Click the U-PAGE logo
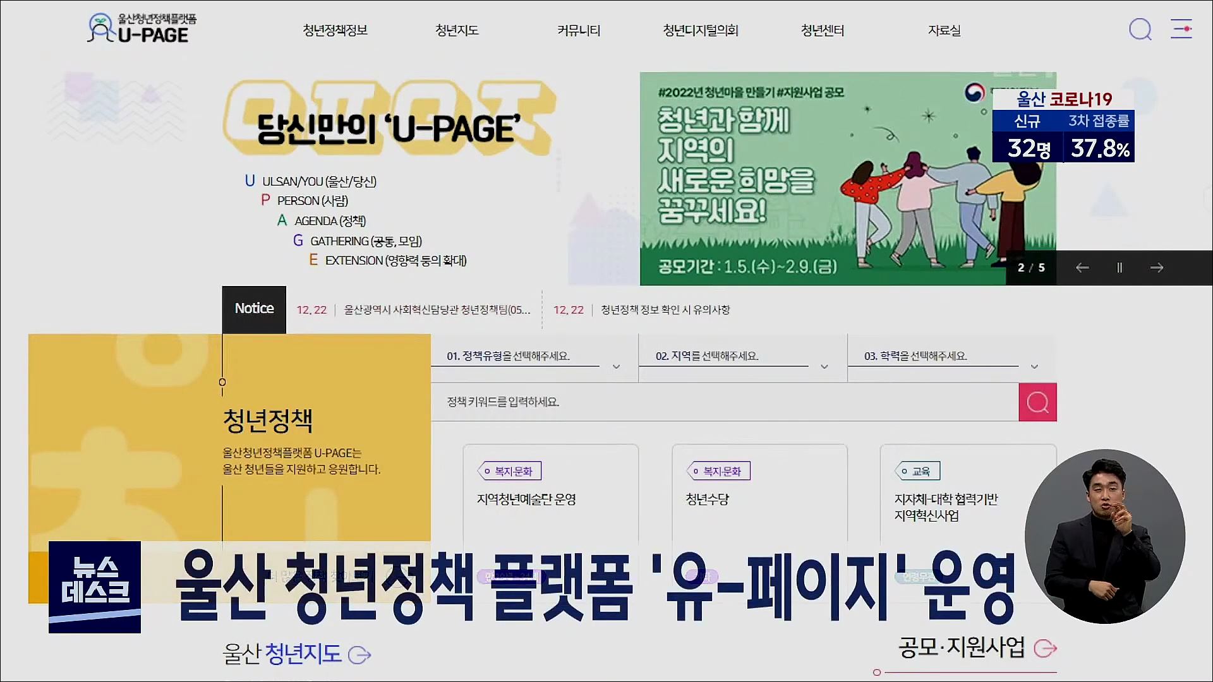This screenshot has width=1213, height=682. pos(142,29)
